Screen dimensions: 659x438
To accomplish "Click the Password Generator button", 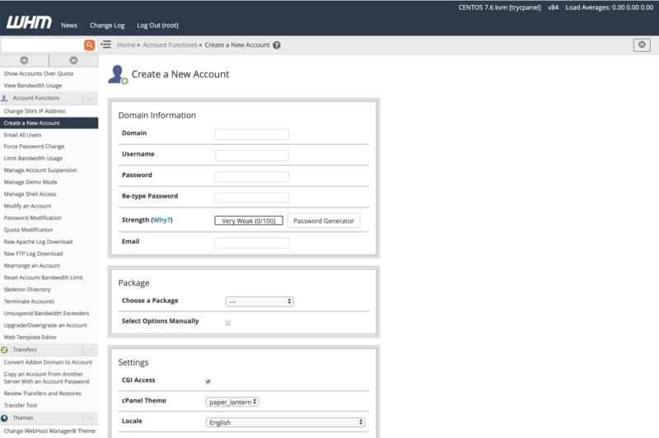I will click(323, 221).
